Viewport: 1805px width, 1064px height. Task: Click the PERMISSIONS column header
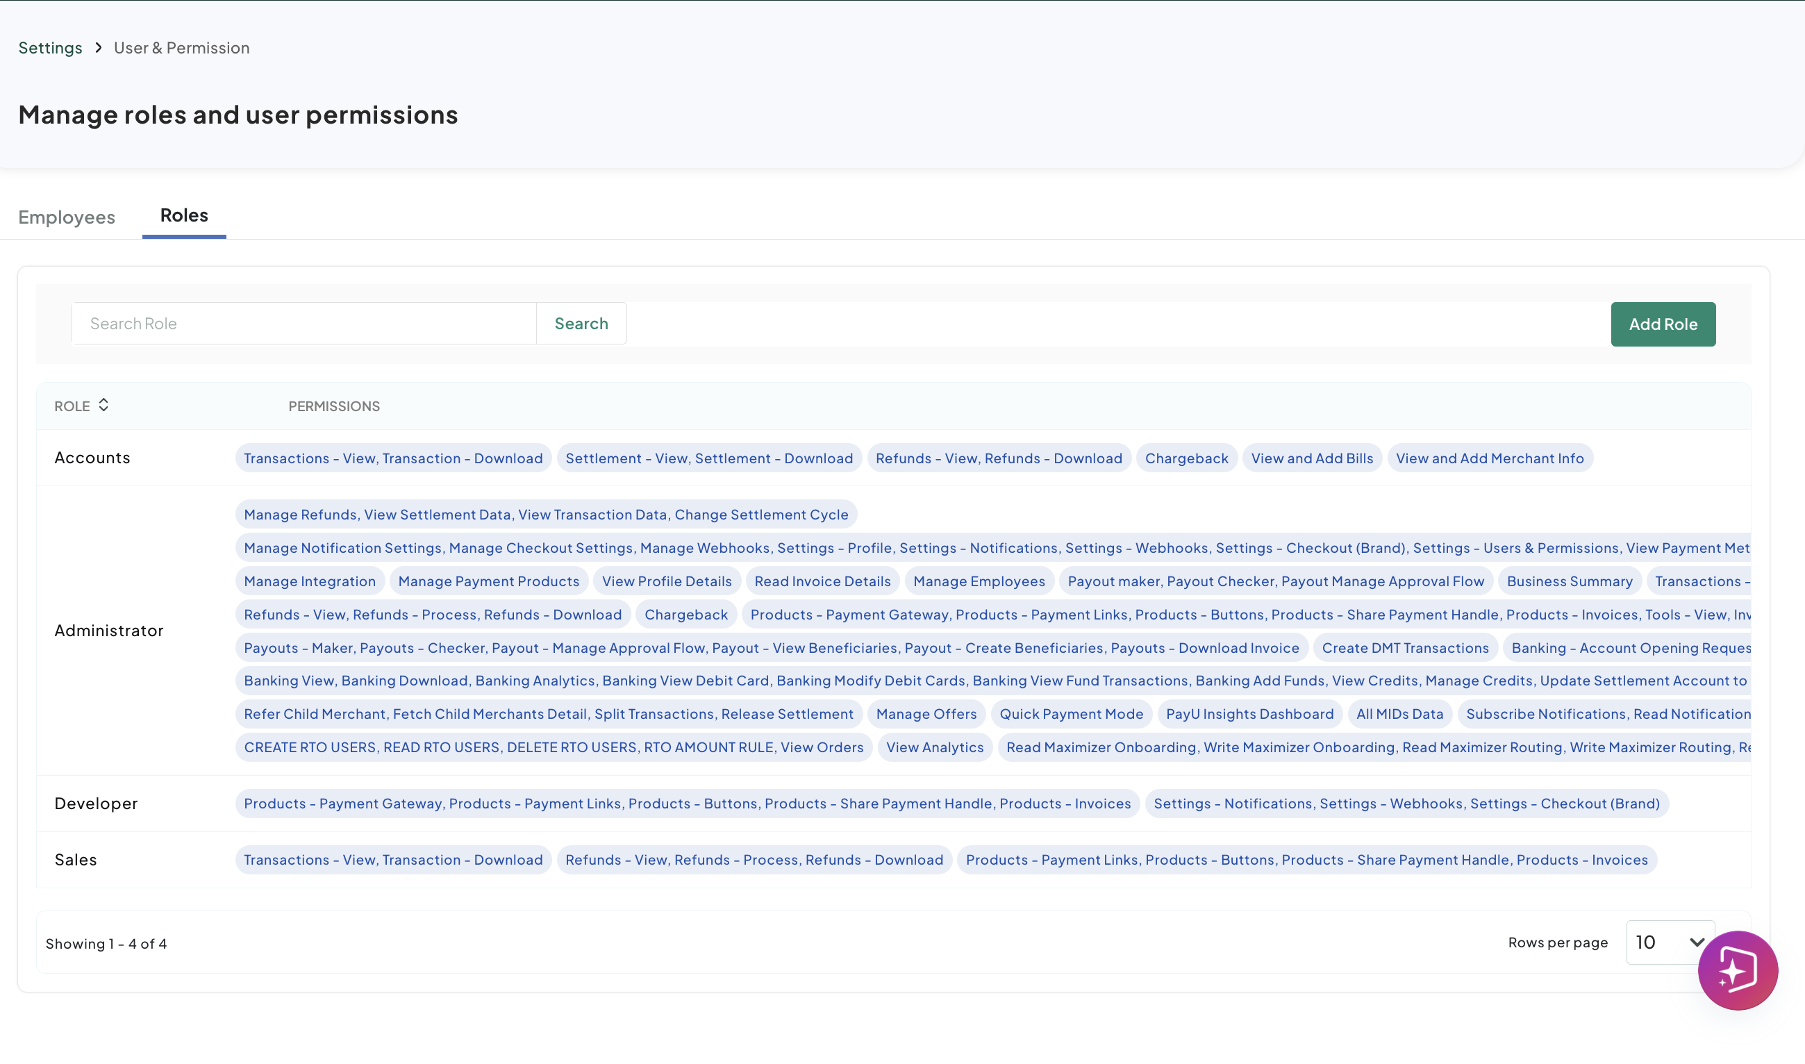(x=334, y=406)
